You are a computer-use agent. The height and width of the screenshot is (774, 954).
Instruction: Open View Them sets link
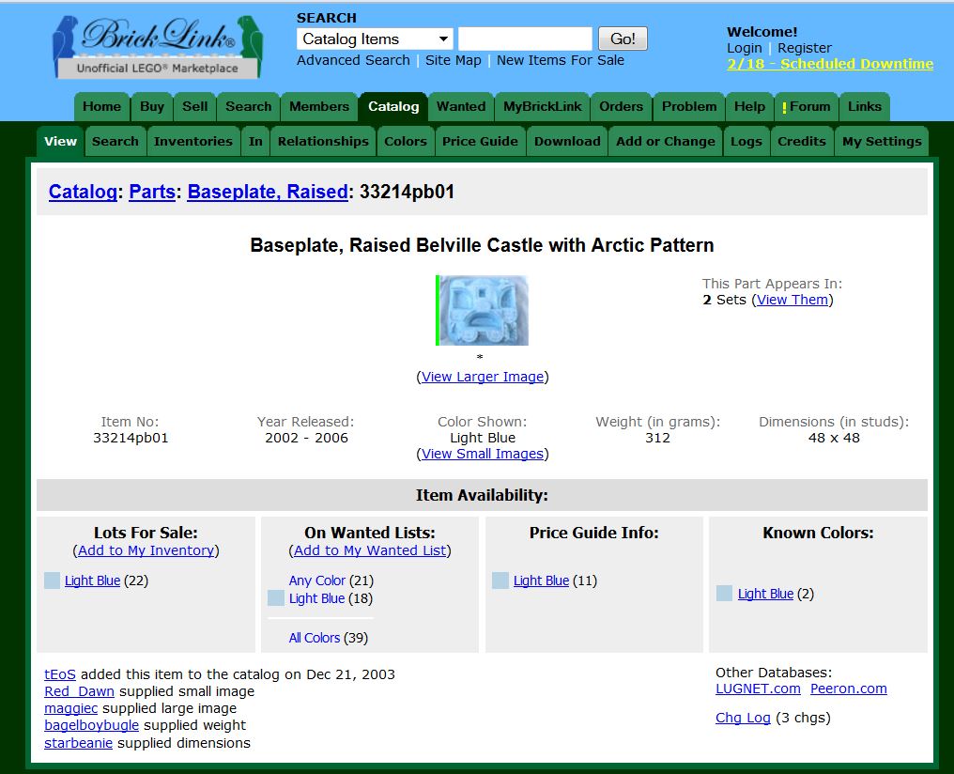pyautogui.click(x=792, y=300)
